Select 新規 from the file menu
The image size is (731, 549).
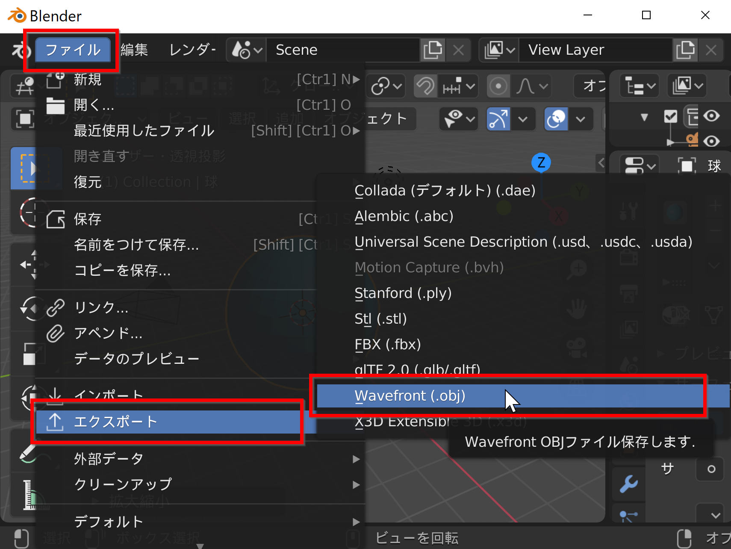pyautogui.click(x=200, y=80)
